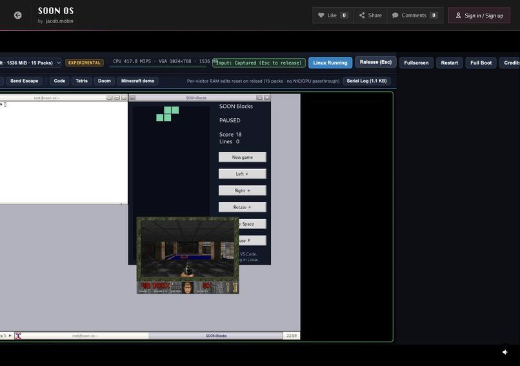Maximize the root terminal window
The height and width of the screenshot is (366, 520).
point(117,98)
